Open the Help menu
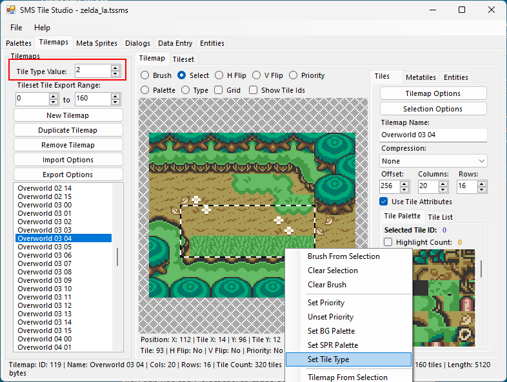 pos(42,28)
